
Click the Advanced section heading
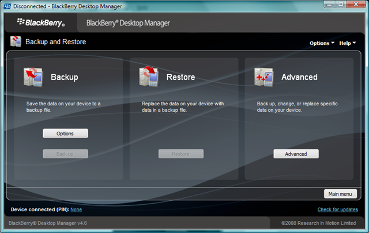299,77
